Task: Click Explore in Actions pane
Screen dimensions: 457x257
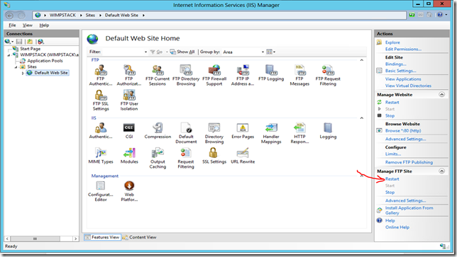Action: 392,42
